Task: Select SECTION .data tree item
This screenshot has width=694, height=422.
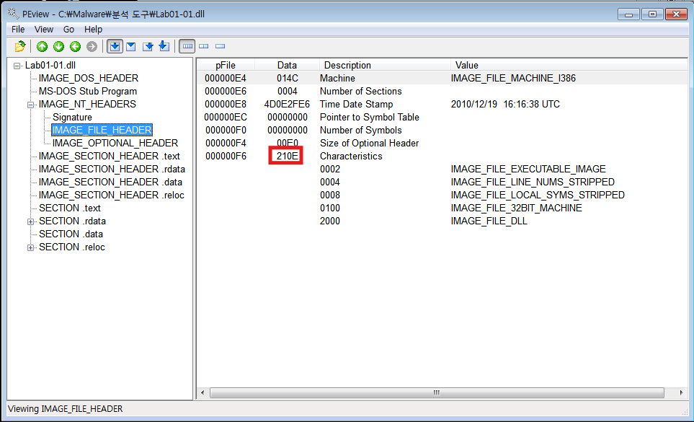Action: tap(71, 234)
